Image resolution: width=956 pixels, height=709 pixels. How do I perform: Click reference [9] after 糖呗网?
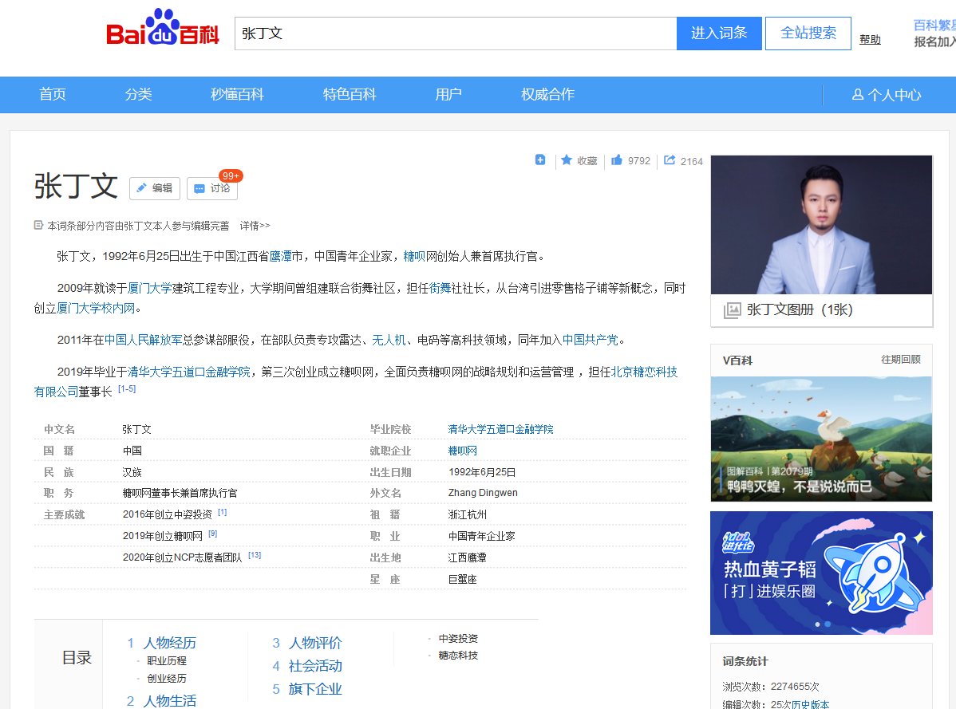coord(213,534)
